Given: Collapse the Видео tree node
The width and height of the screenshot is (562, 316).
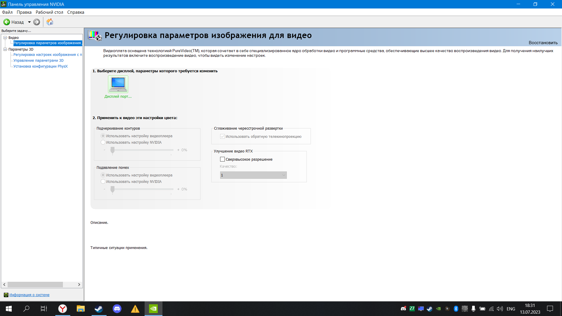Looking at the screenshot, I should [x=5, y=38].
